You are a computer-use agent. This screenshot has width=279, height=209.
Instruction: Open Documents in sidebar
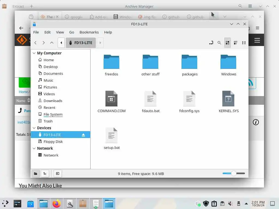pos(60,73)
